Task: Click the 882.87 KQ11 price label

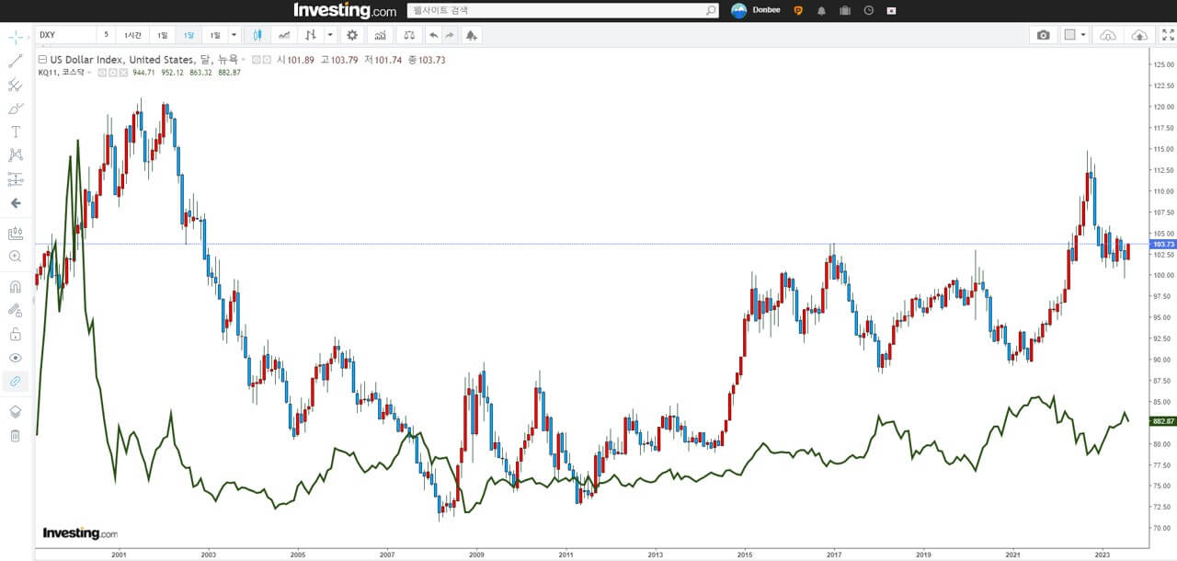Action: pyautogui.click(x=1163, y=421)
